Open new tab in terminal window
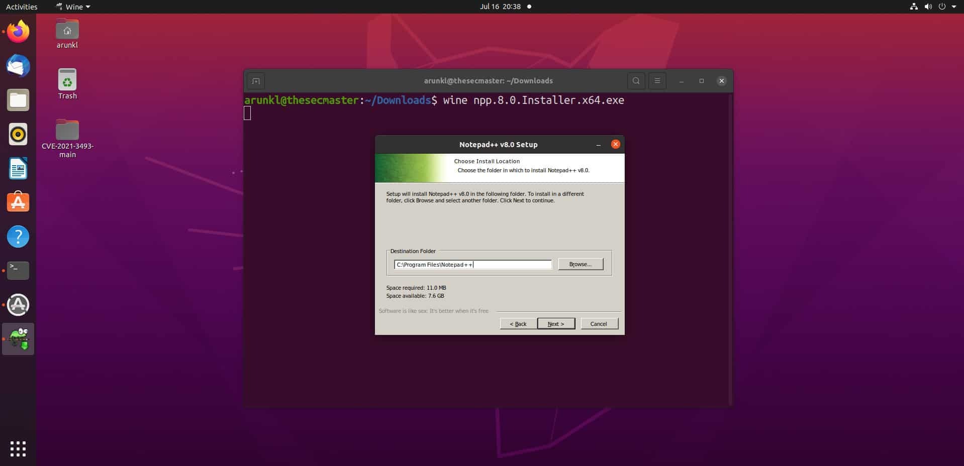Image resolution: width=964 pixels, height=466 pixels. click(256, 81)
